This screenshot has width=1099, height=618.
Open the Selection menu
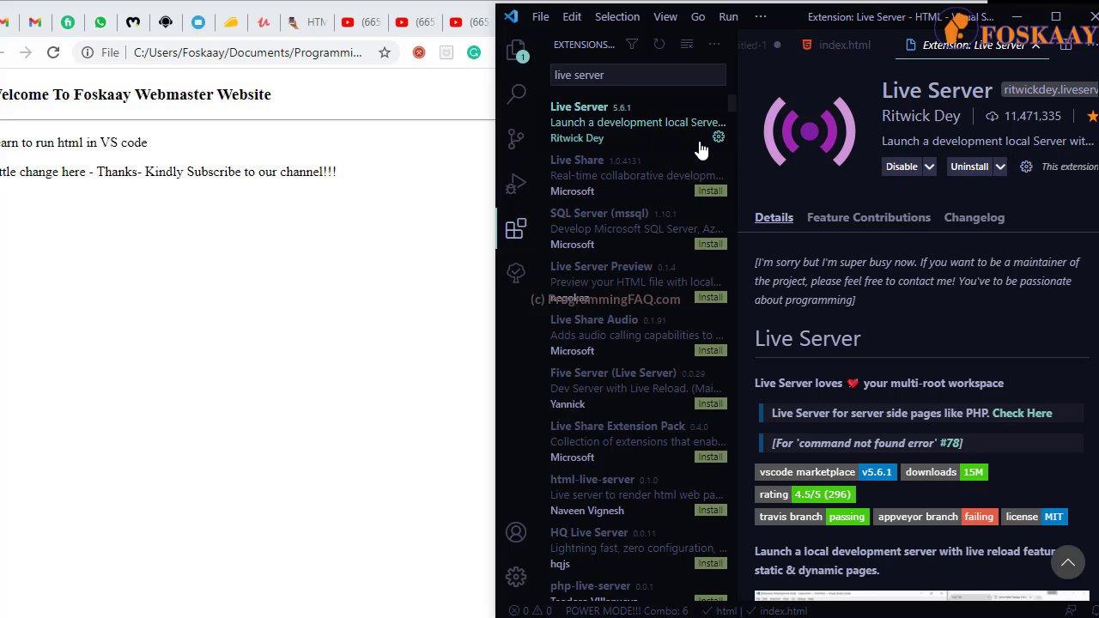[617, 16]
